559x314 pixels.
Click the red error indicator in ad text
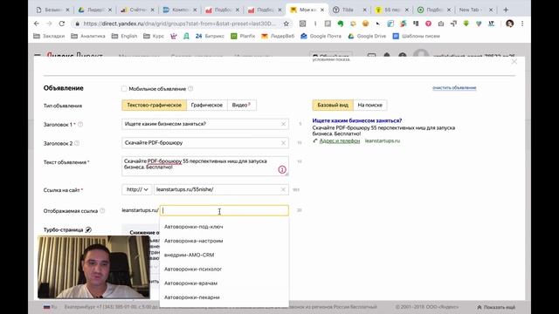(282, 170)
